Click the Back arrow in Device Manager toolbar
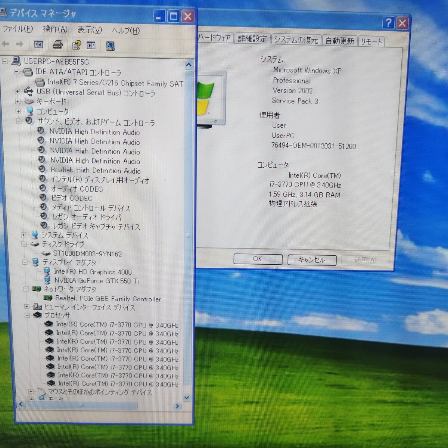 pos(6,44)
